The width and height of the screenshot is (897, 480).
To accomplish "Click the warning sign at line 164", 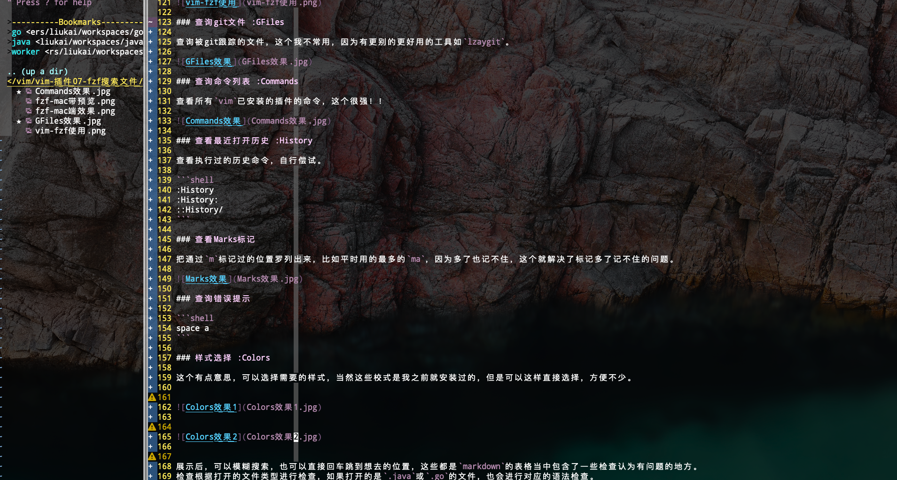I will (x=152, y=427).
